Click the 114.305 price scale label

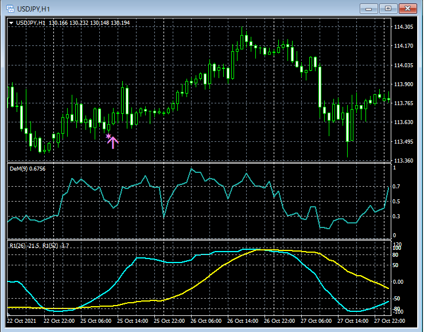[x=404, y=27]
